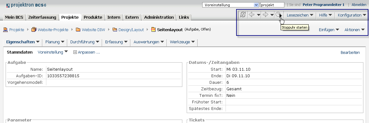Open the Hilfe menu
This screenshot has height=123, width=369.
pos(325,15)
